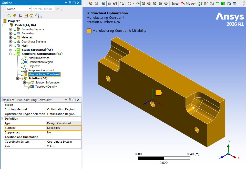Expand the Materials tree node

11,37
